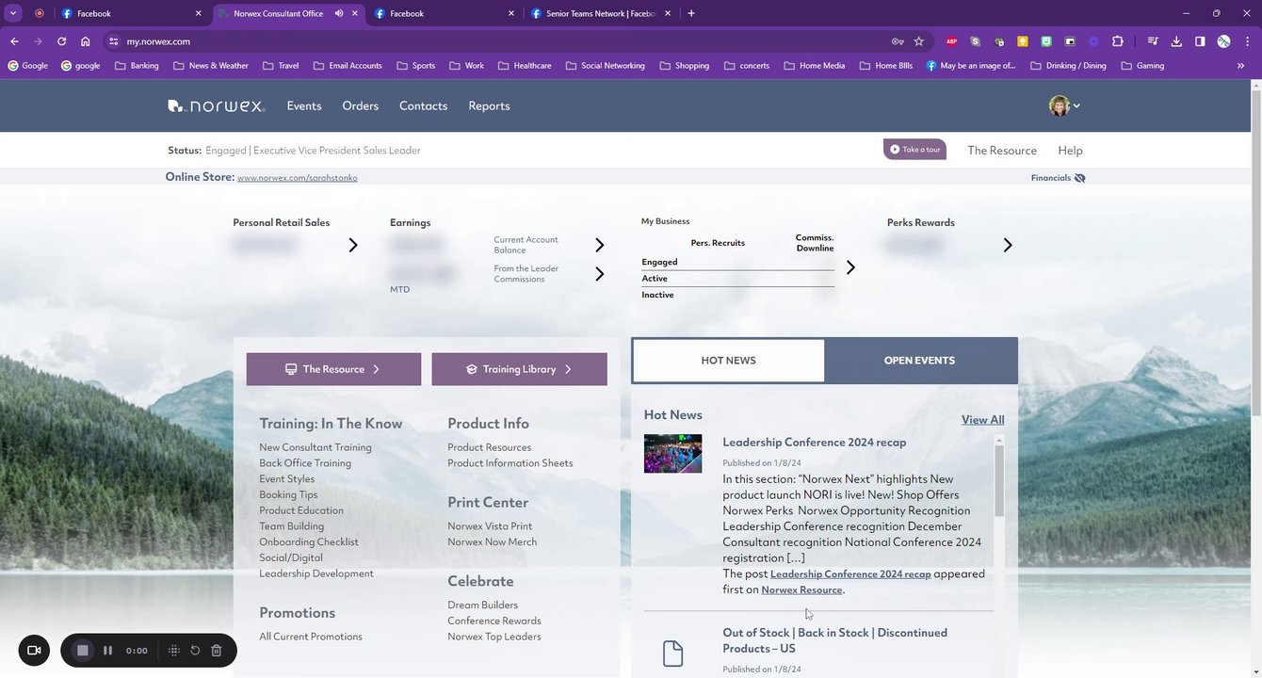Click the recorder dotted grid icon
Screen dimensions: 1262x678
click(x=174, y=651)
